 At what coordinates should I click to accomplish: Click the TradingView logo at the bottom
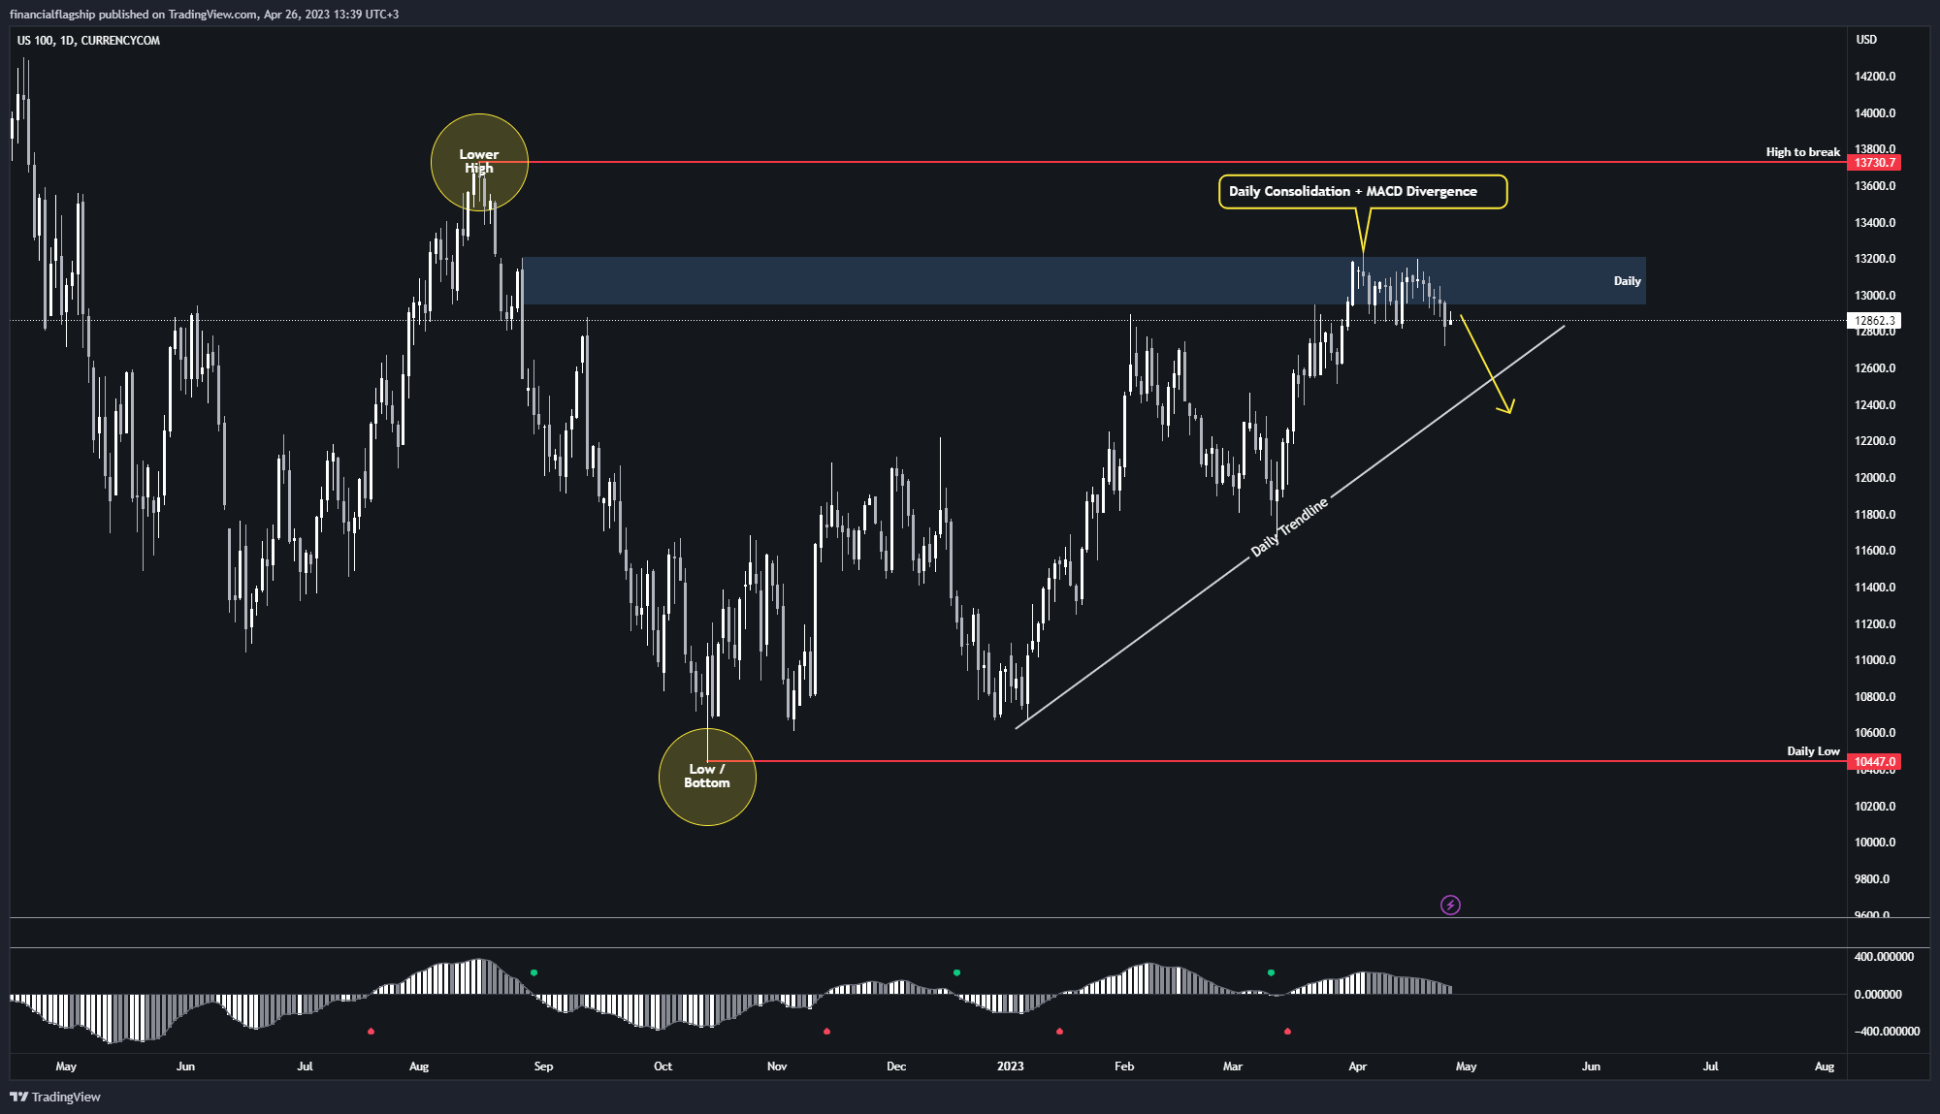55,1097
